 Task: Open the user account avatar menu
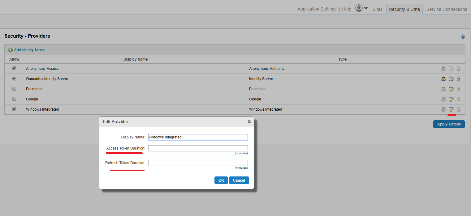359,8
